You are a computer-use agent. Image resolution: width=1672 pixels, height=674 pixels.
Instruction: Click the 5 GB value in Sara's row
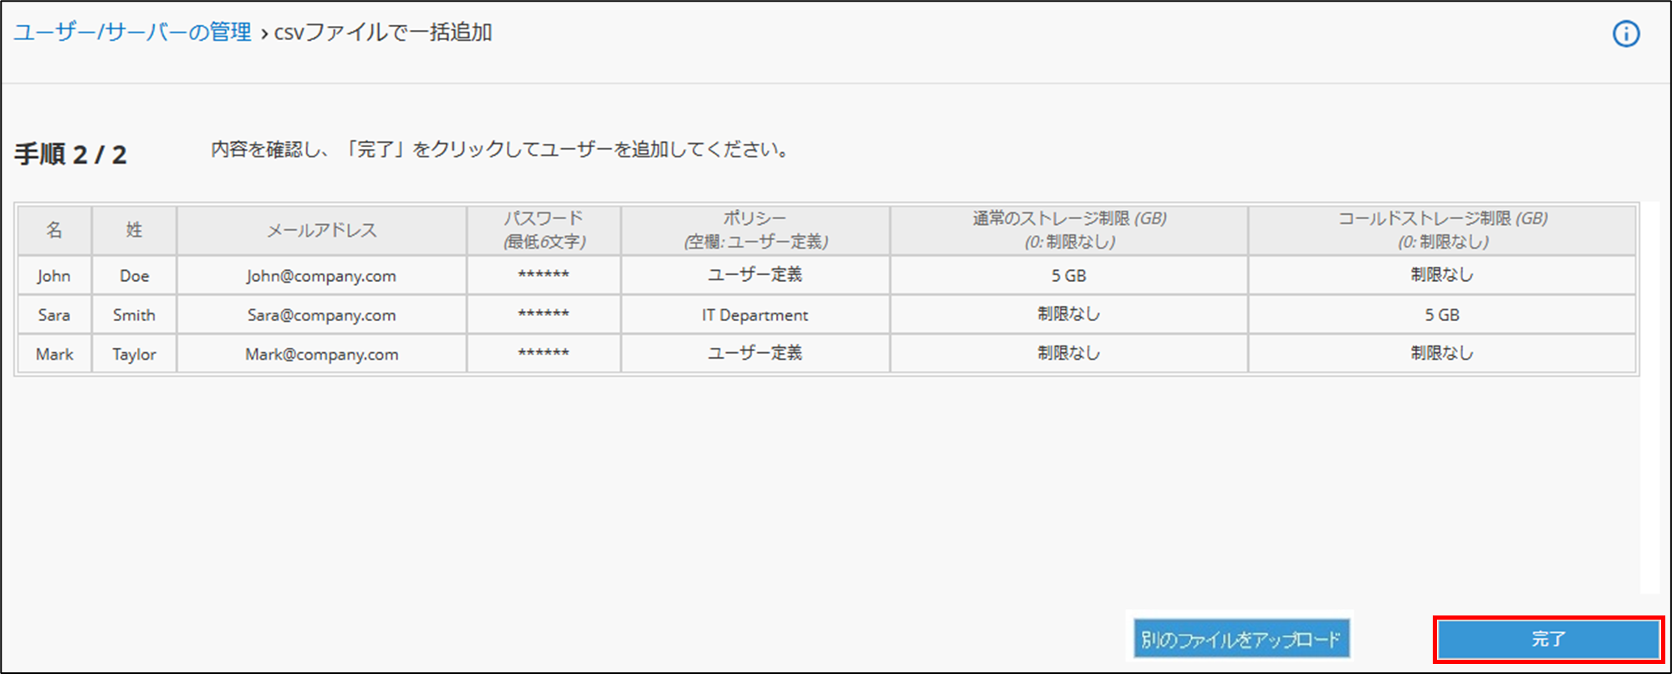1442,314
